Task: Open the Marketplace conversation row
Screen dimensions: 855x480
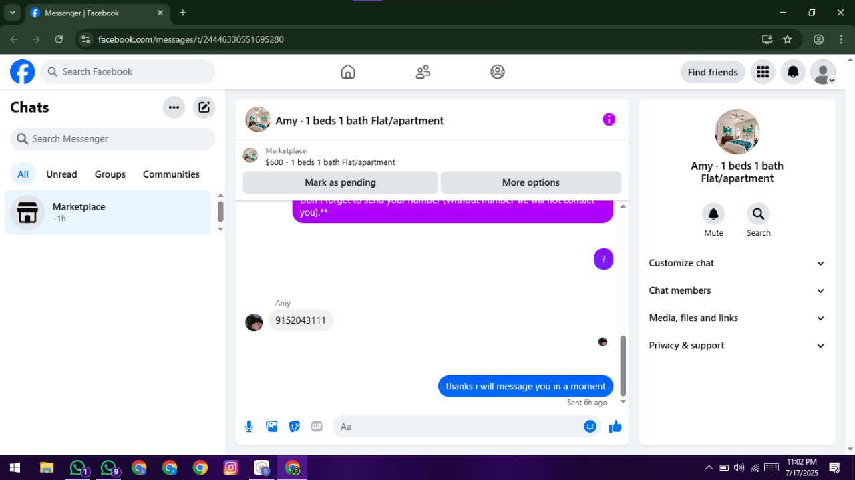Action: click(108, 212)
